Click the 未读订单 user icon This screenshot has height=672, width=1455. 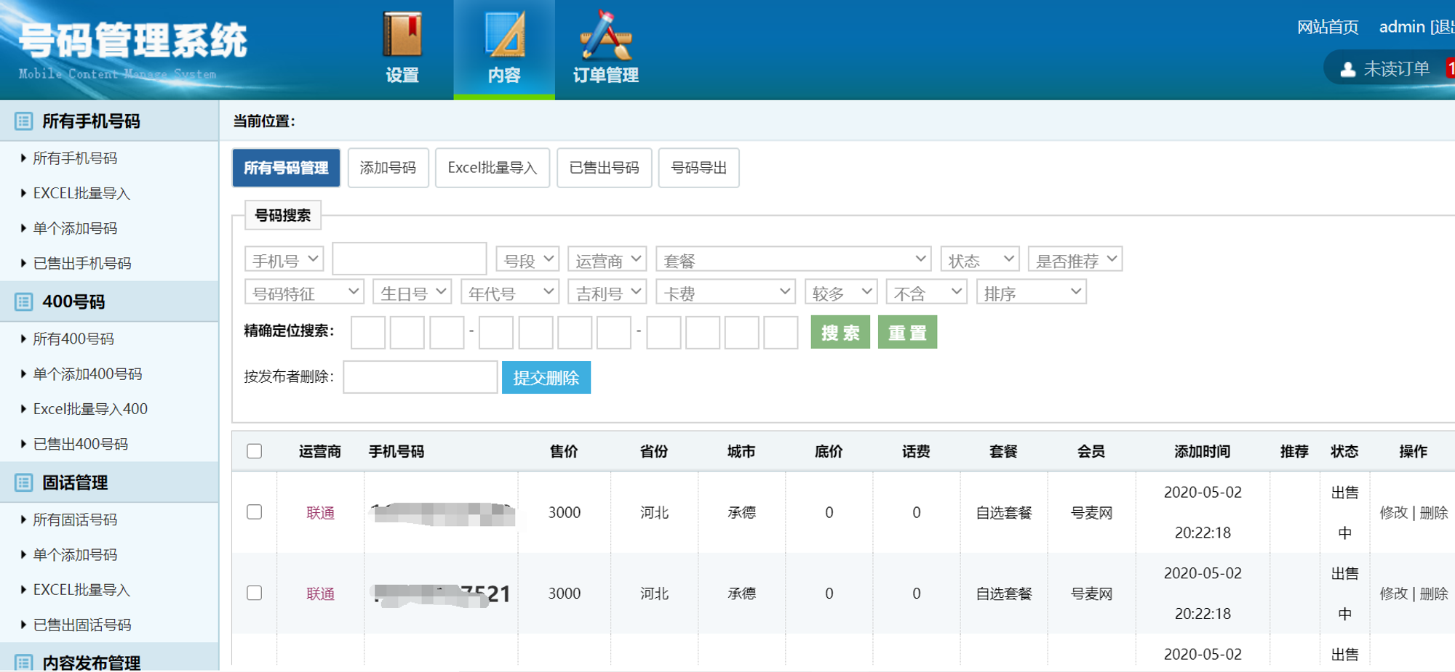1347,69
